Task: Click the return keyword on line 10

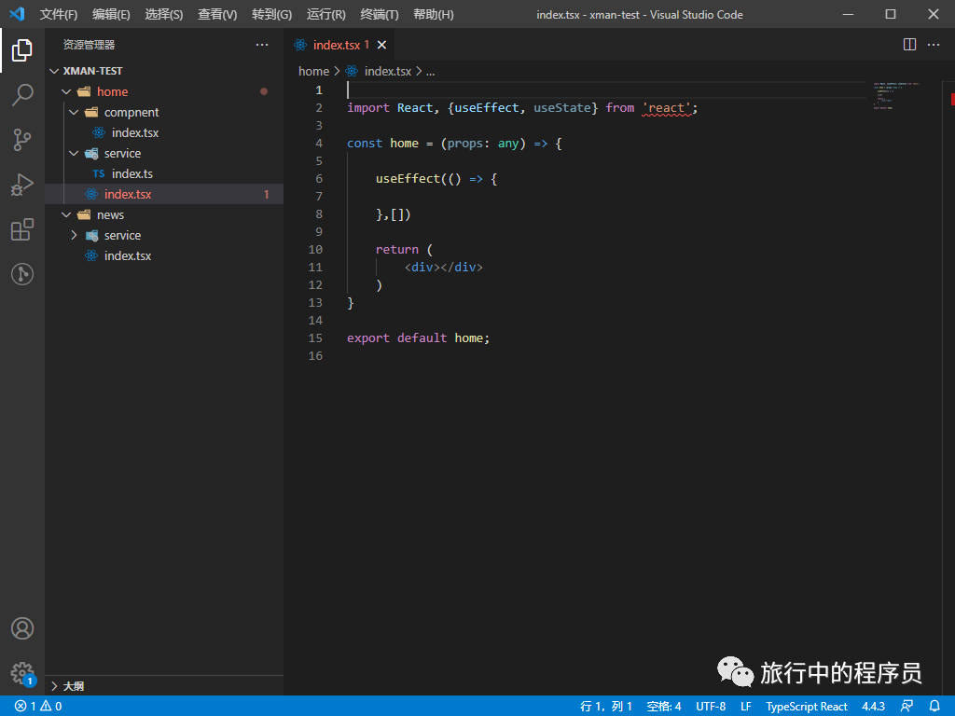Action: coord(397,250)
